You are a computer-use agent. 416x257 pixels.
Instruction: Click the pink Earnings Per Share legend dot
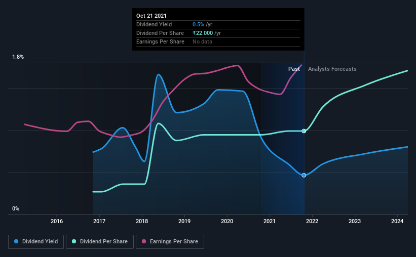[144, 241]
